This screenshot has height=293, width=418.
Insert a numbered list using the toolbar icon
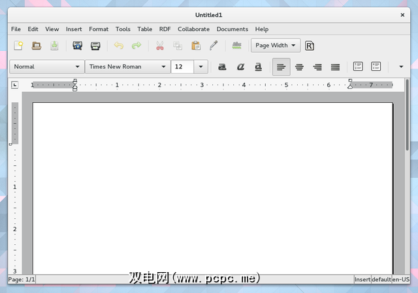tap(358, 66)
